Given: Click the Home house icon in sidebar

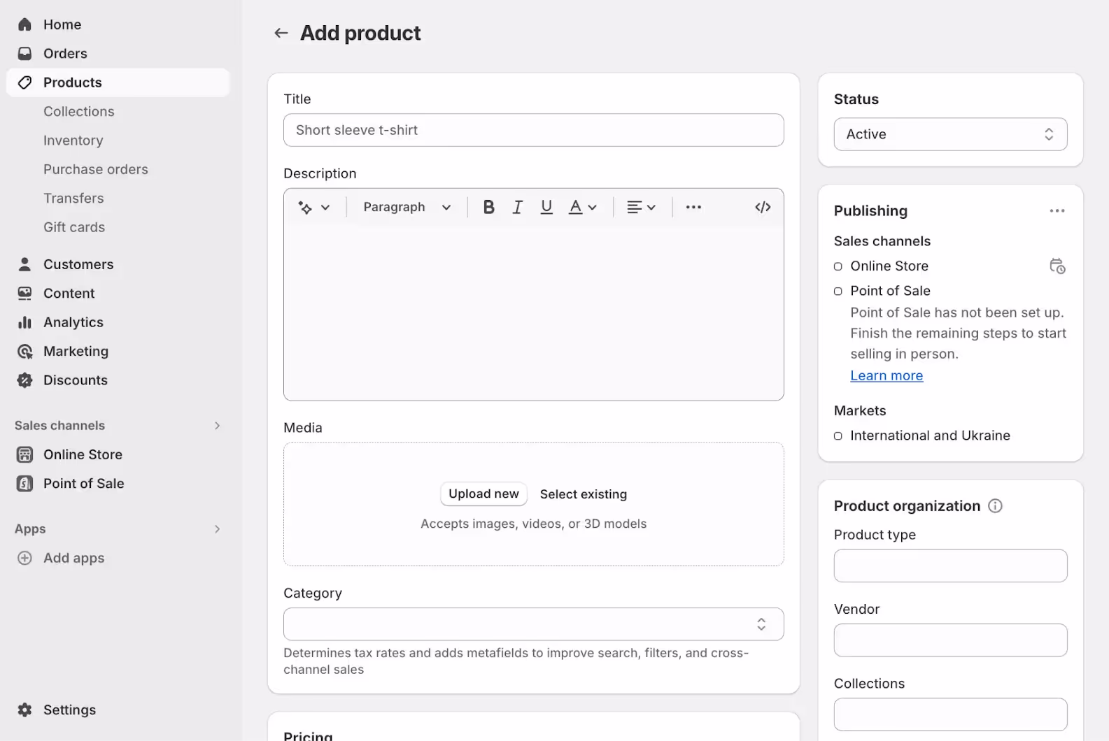Looking at the screenshot, I should point(24,24).
